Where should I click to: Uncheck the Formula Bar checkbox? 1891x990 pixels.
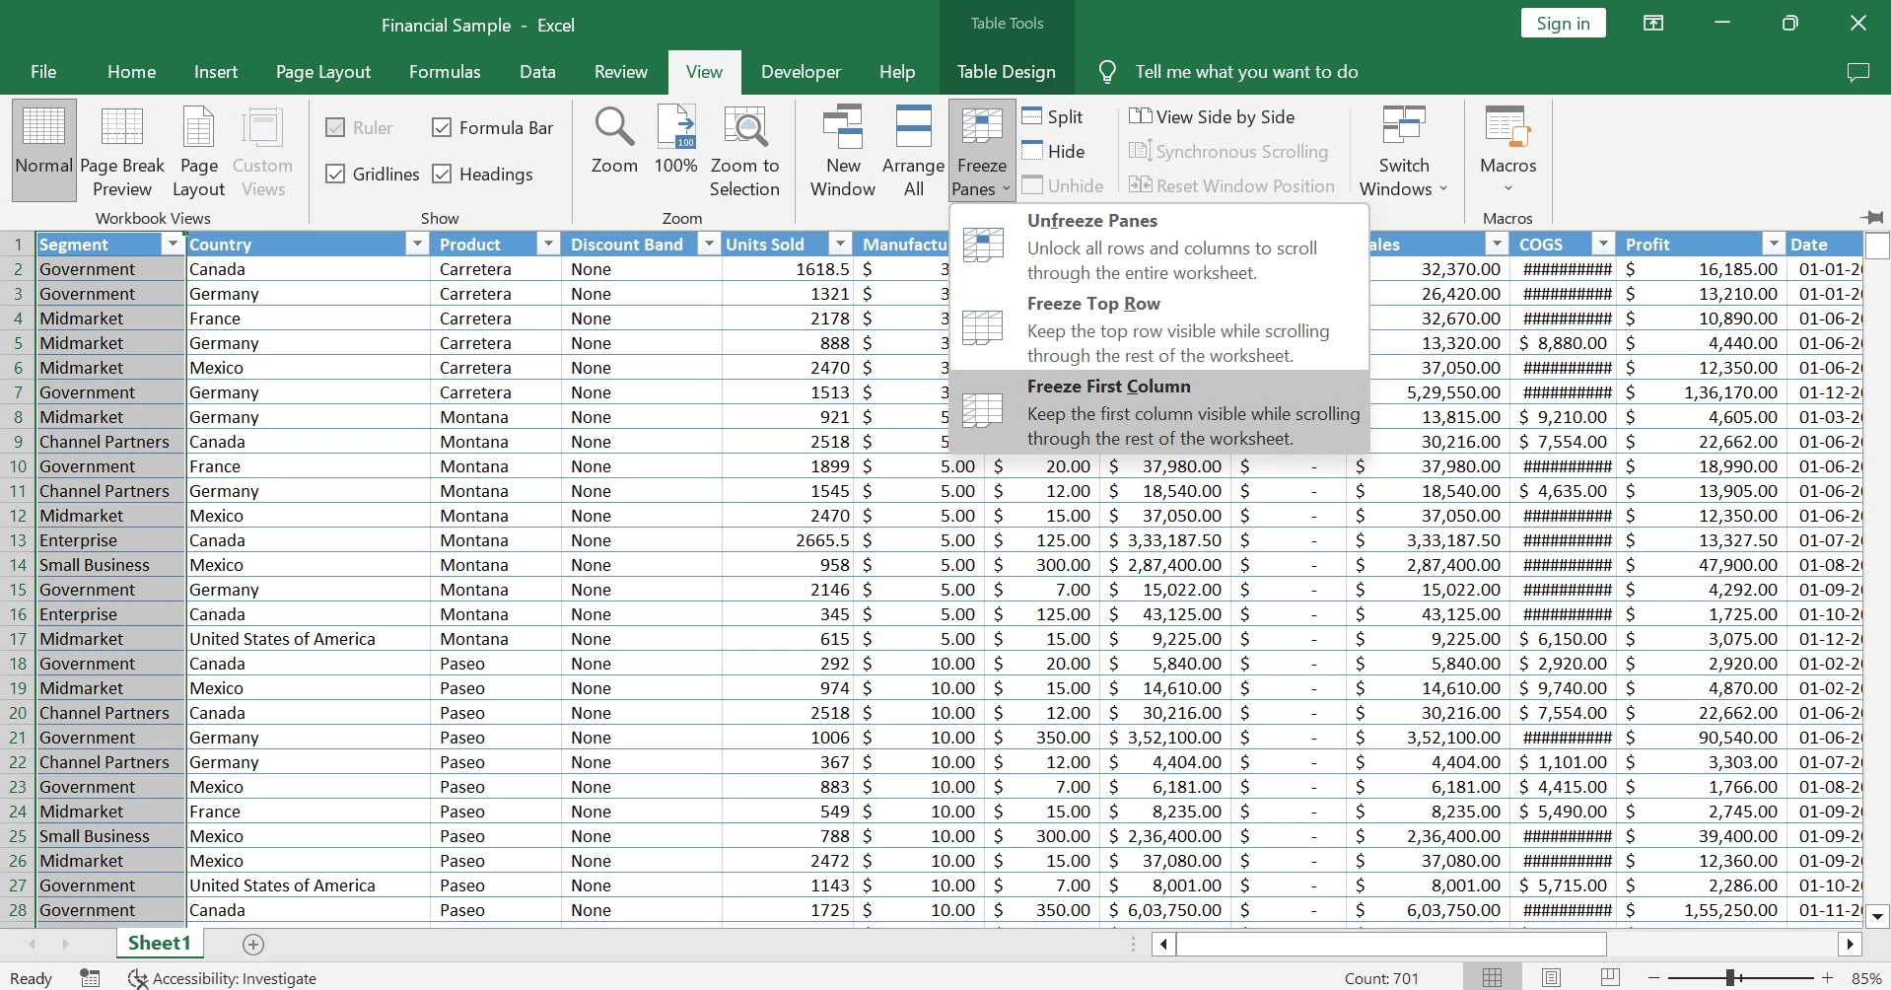pyautogui.click(x=442, y=128)
